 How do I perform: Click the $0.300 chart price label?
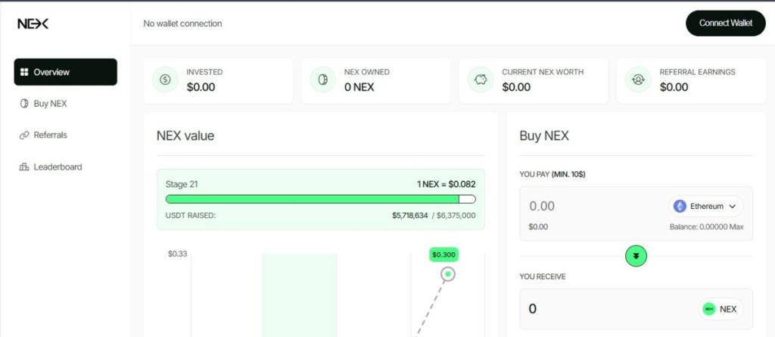point(444,255)
